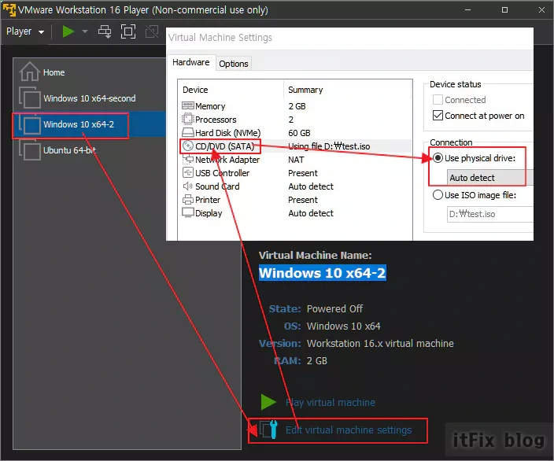The width and height of the screenshot is (554, 461).
Task: Select Printer device row
Action: pos(295,200)
